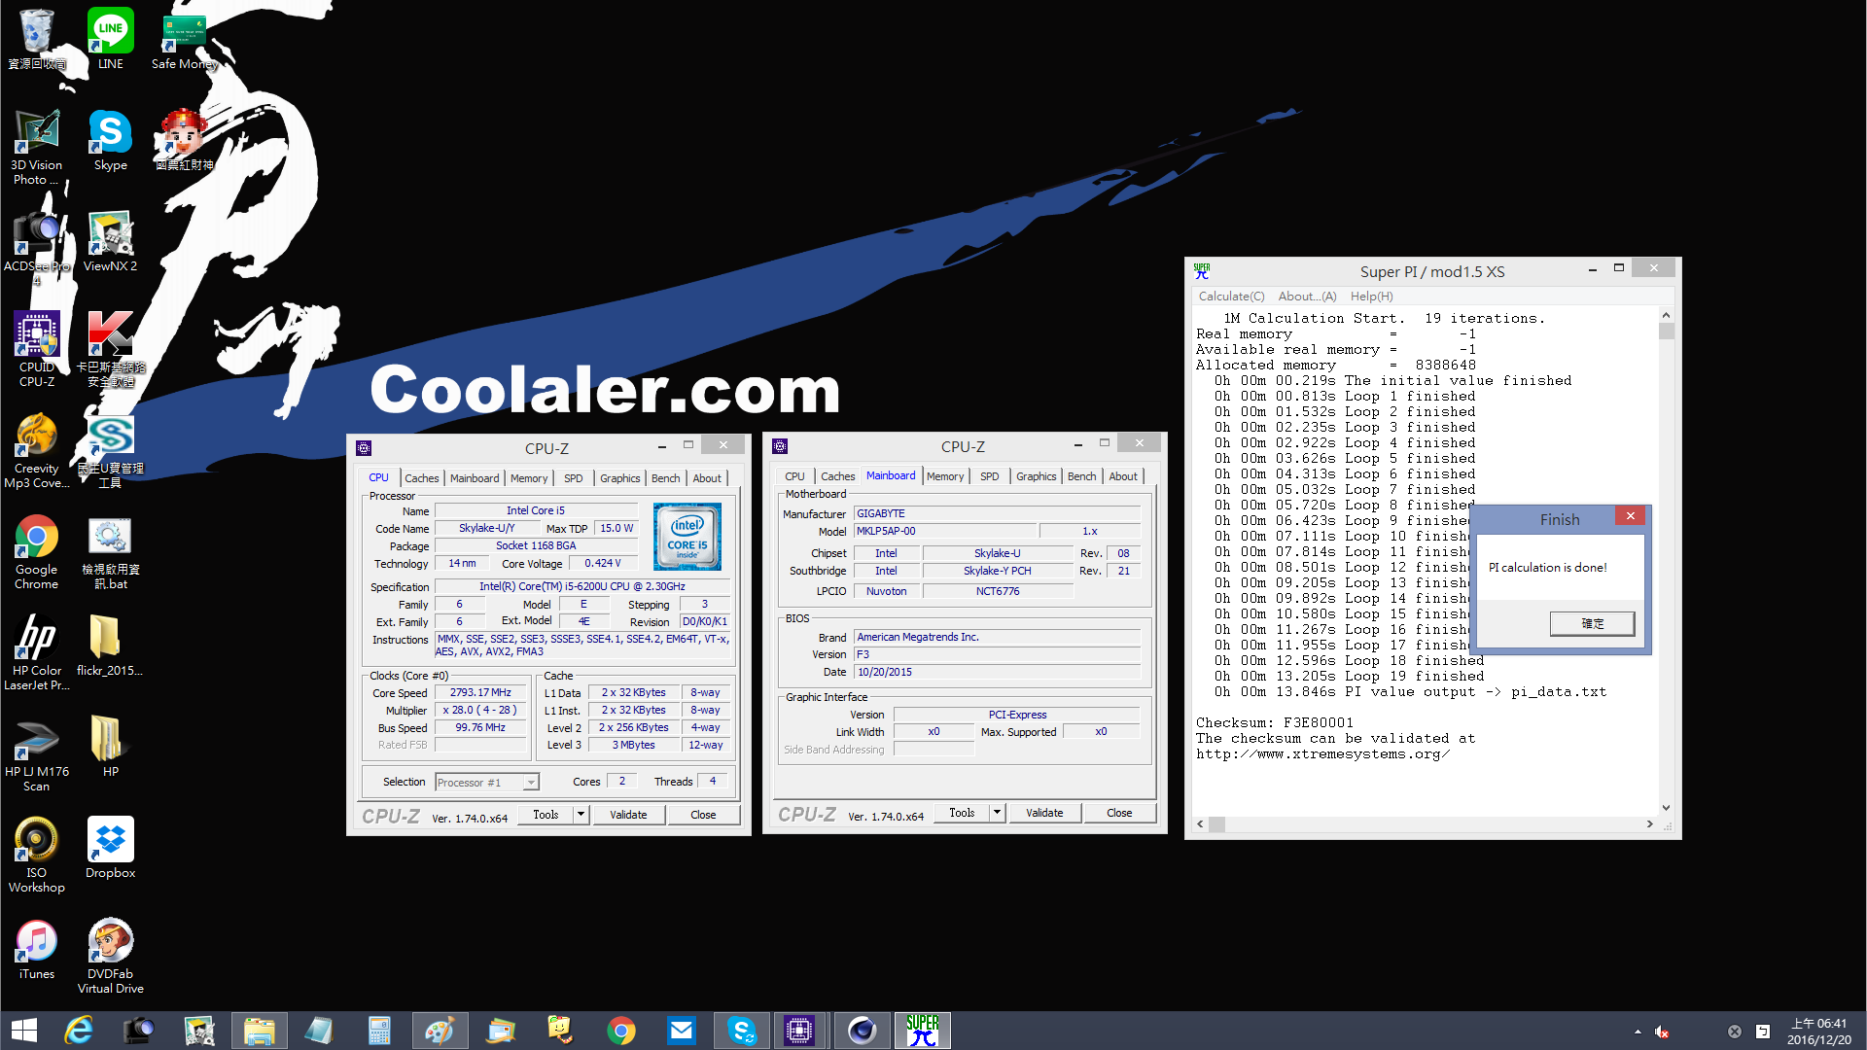Screen dimensions: 1867x1050
Task: Click Close button in right CPU-Z
Action: coord(1119,813)
